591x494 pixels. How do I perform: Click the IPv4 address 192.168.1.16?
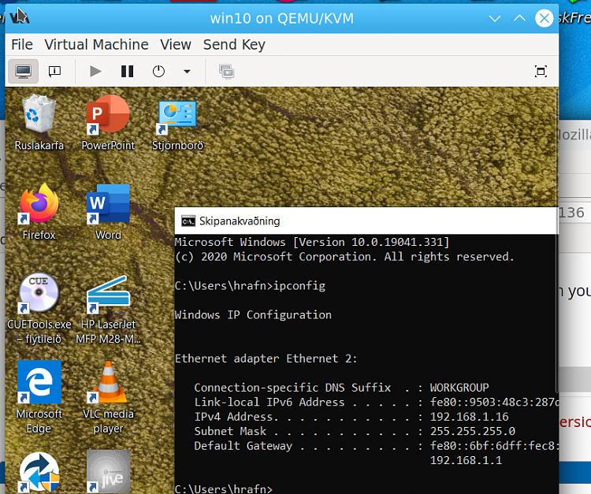tap(470, 417)
